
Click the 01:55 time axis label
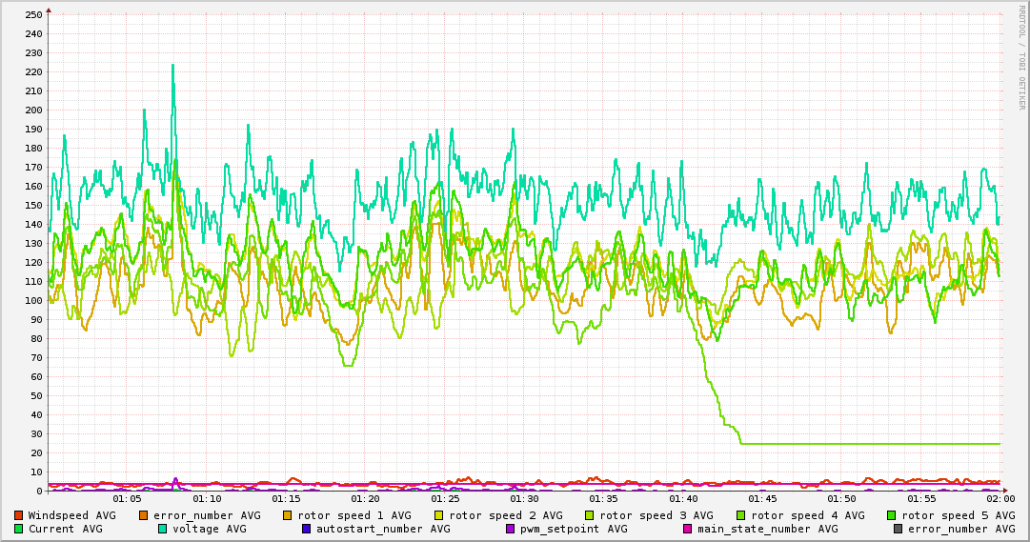(921, 499)
